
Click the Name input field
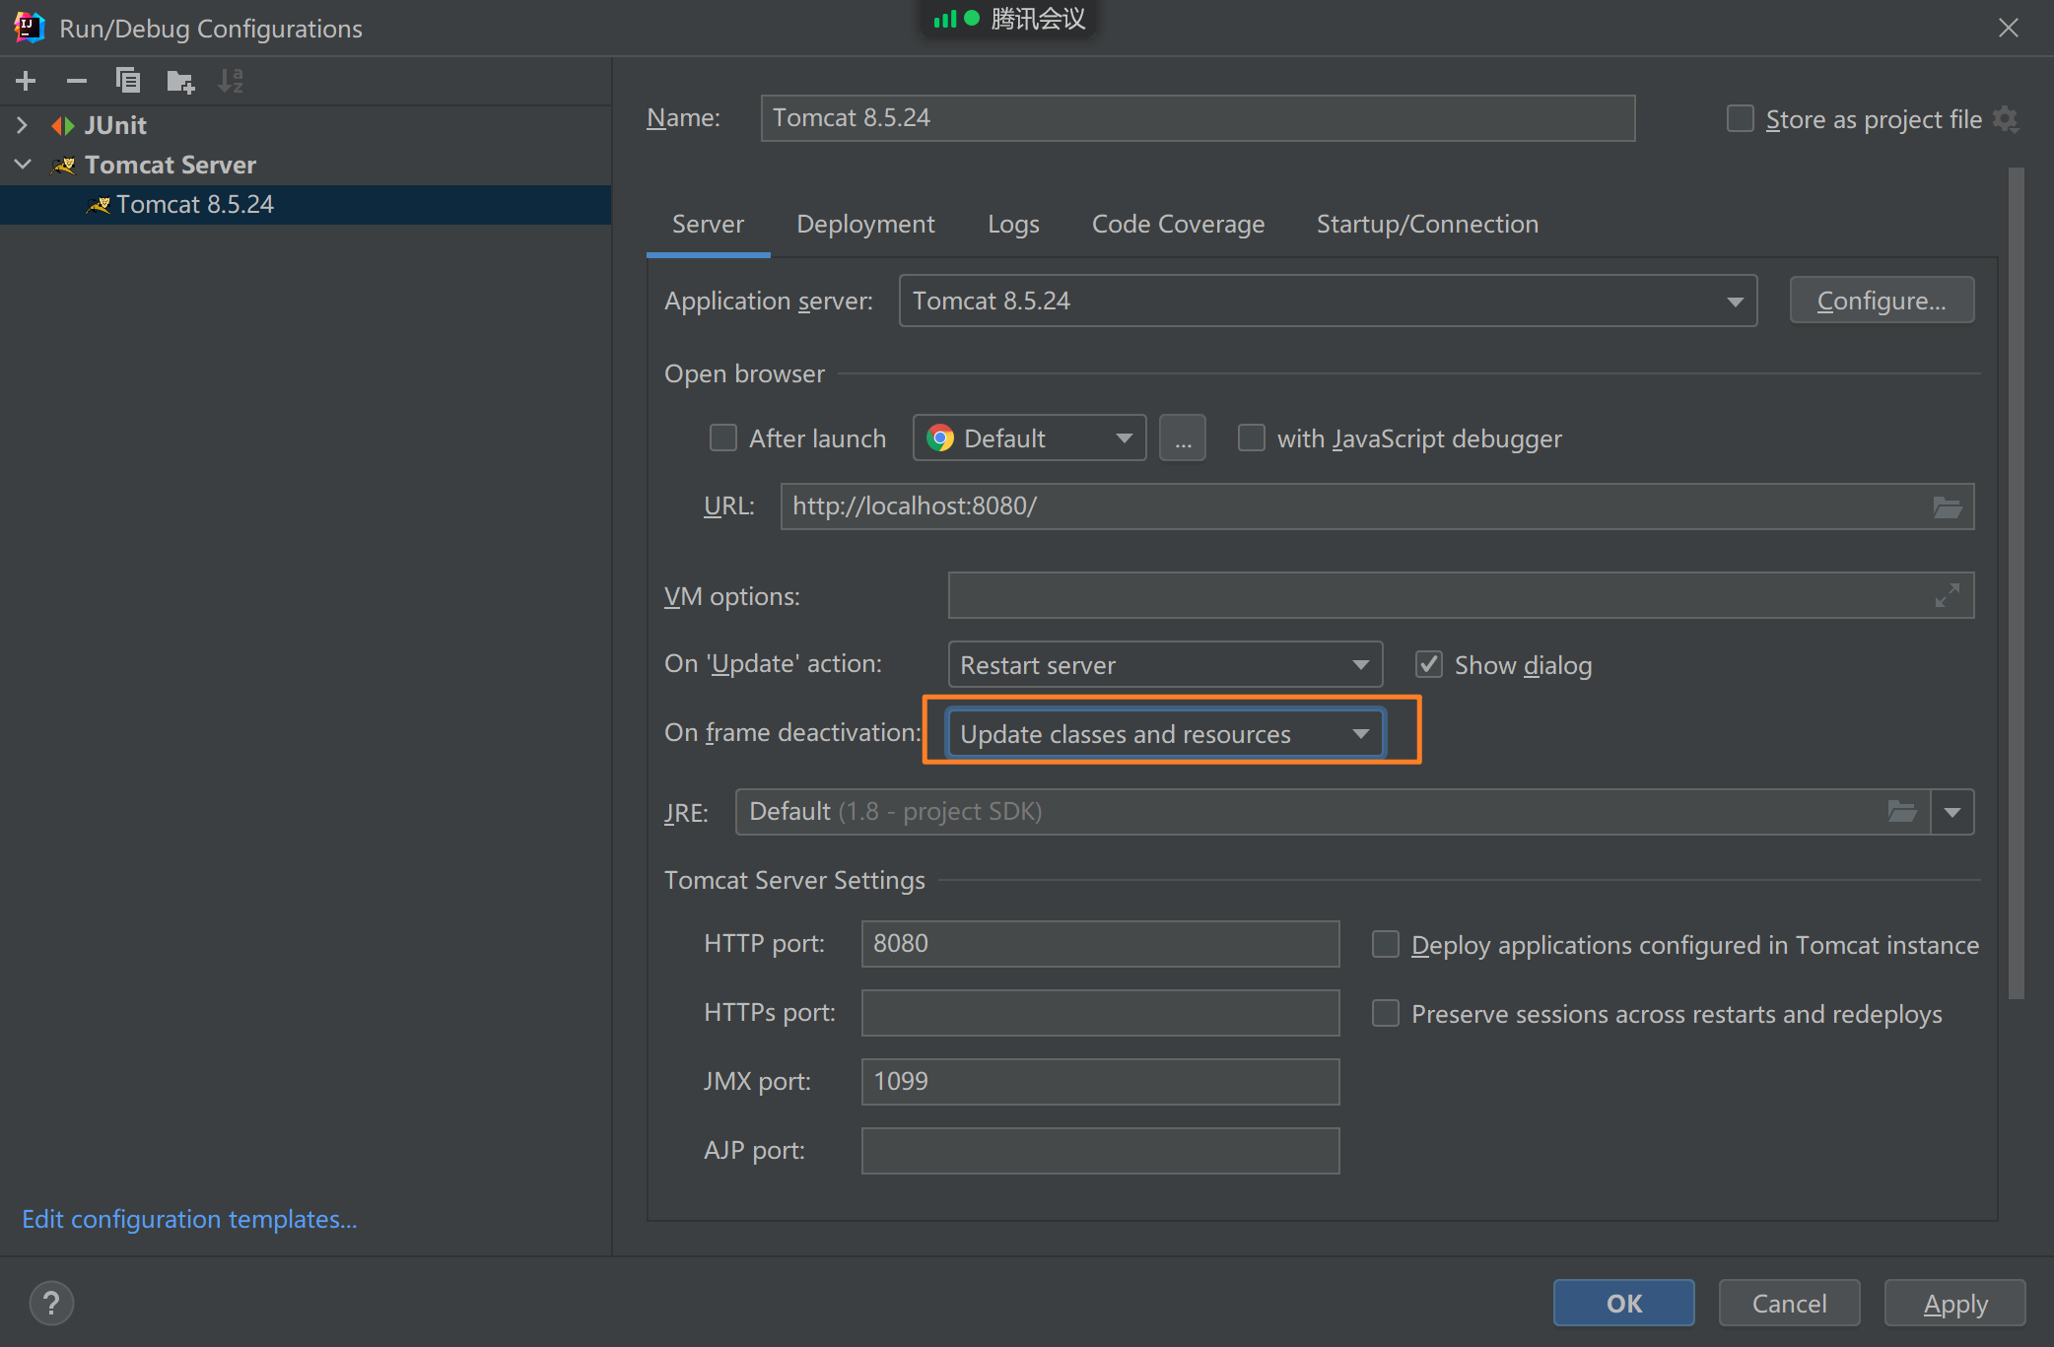(x=1198, y=118)
